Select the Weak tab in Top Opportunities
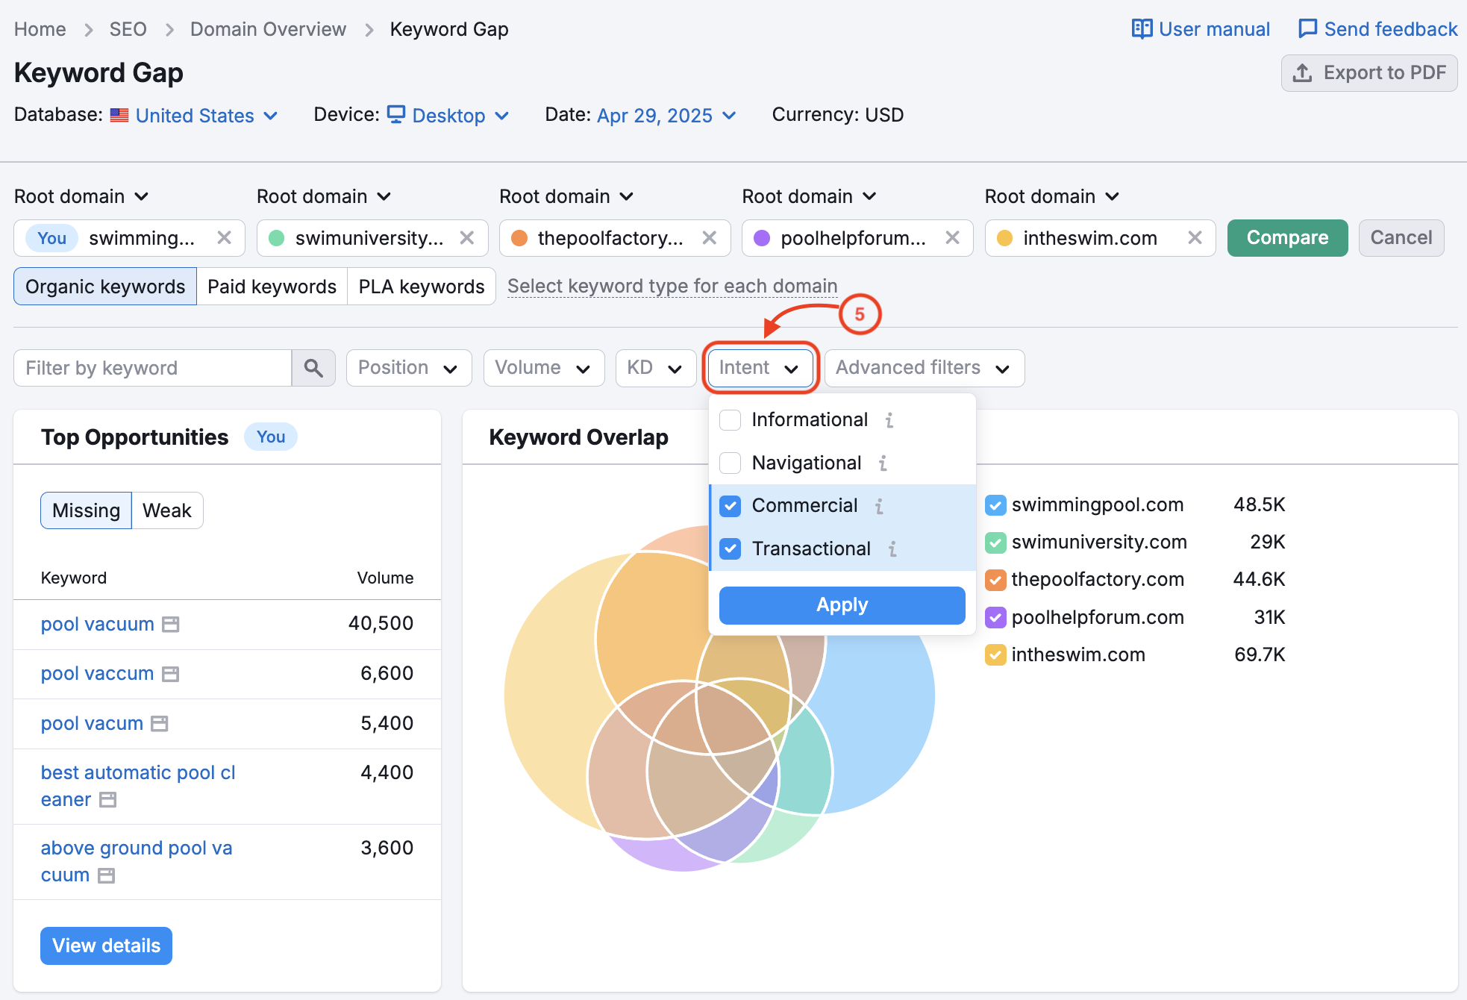Viewport: 1467px width, 1000px height. coord(167,510)
